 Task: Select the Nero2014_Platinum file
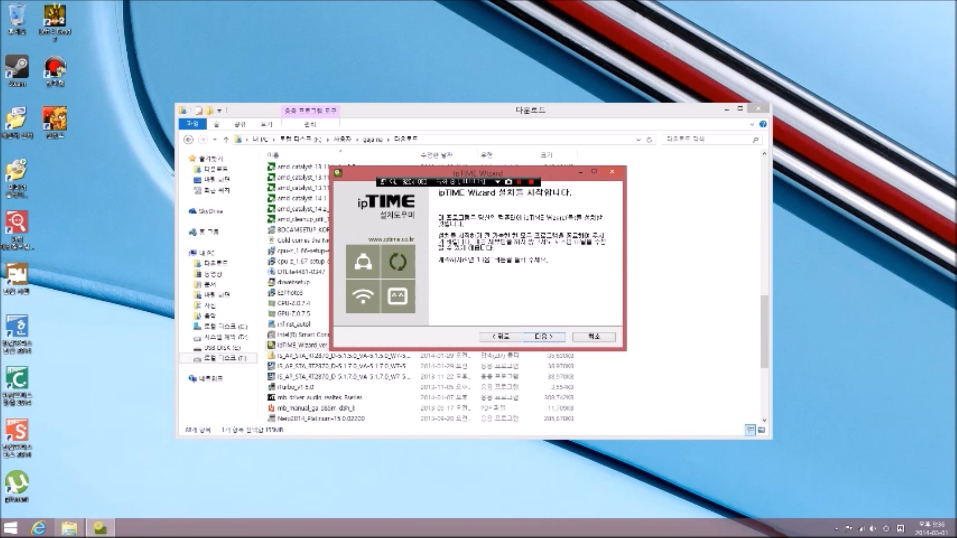coord(321,418)
